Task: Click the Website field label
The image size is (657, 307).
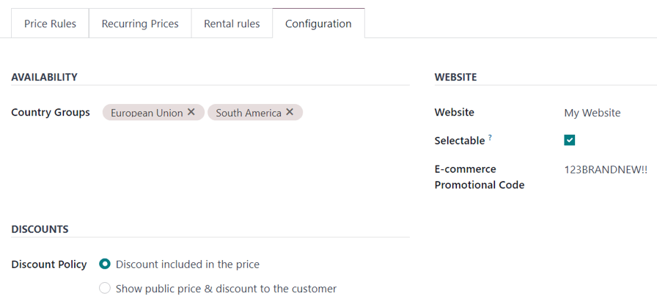Action: click(x=454, y=112)
